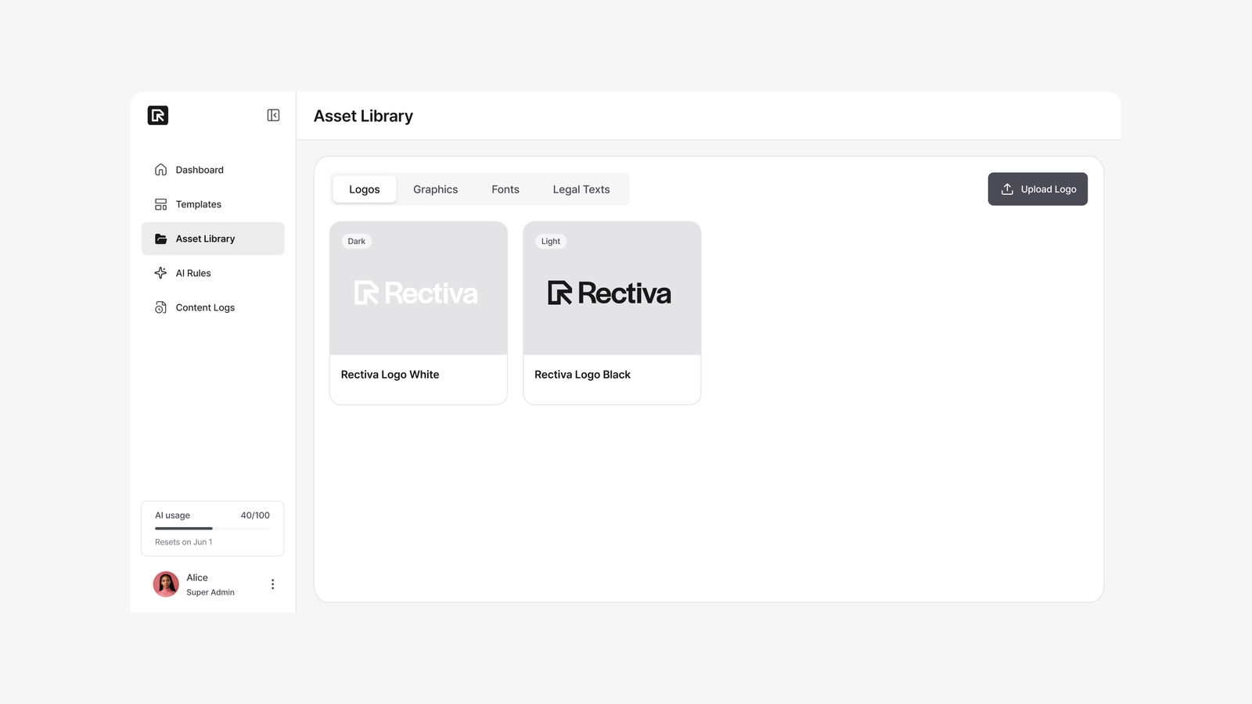This screenshot has height=704, width=1252.
Task: Click the upload arrow icon
Action: (1007, 189)
